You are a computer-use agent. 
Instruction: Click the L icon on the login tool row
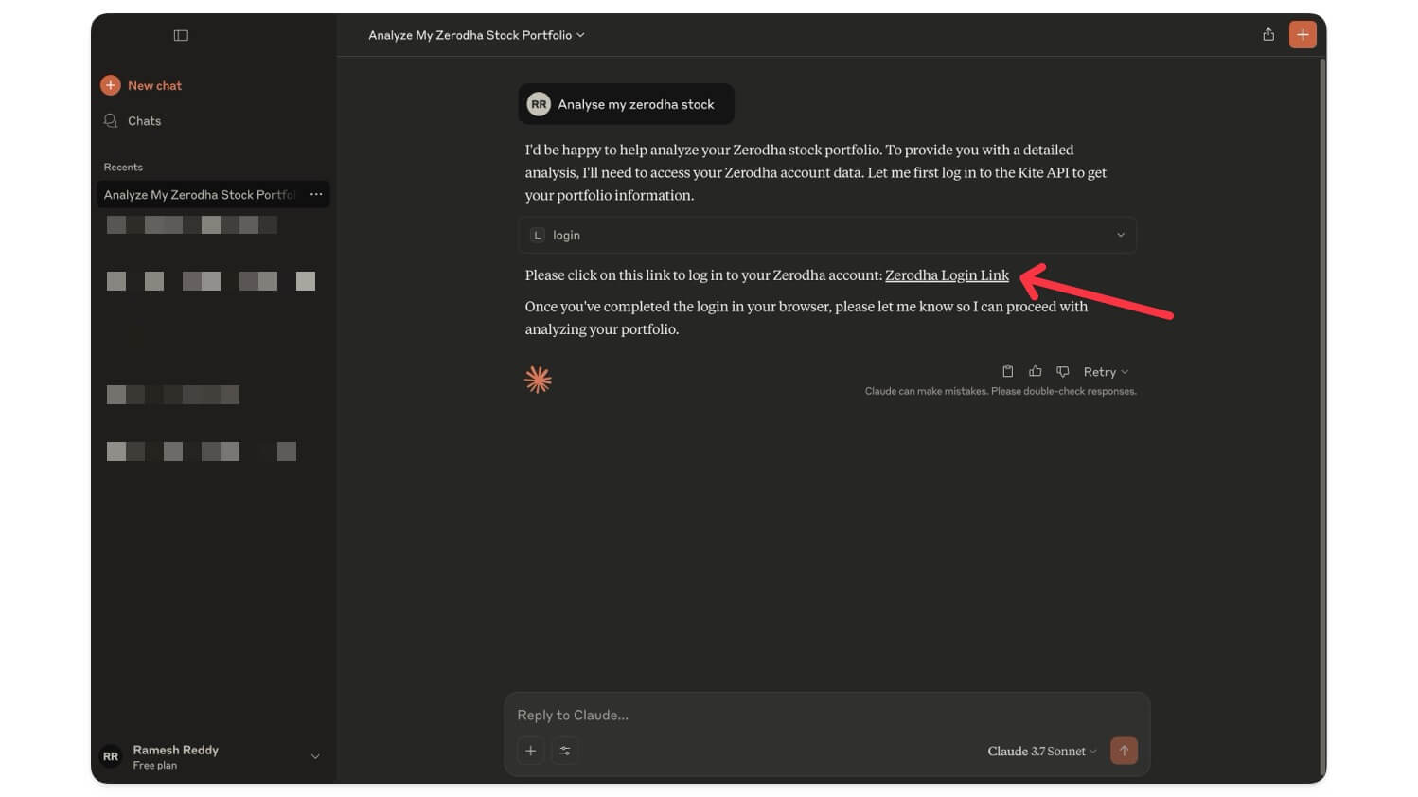point(538,235)
